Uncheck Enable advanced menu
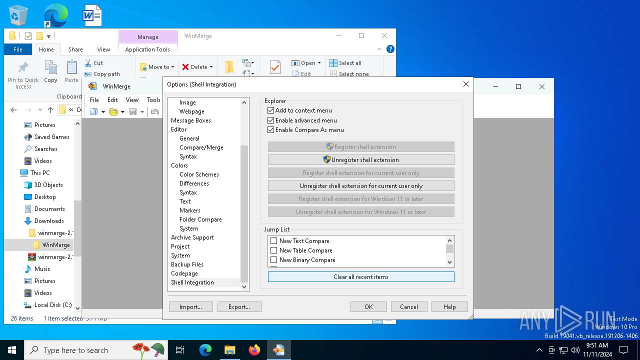This screenshot has height=360, width=640. 271,120
